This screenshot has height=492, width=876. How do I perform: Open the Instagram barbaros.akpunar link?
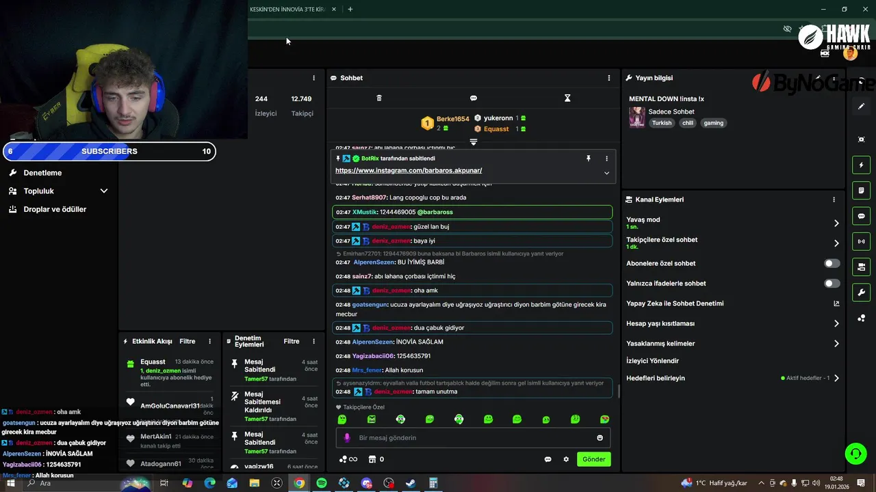point(409,170)
